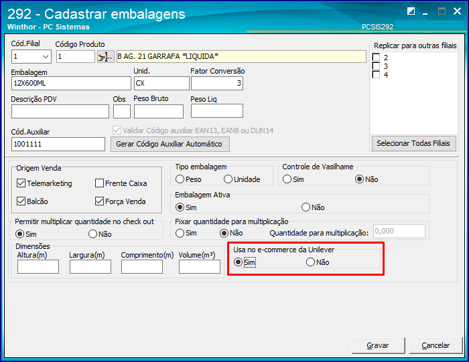Select Não for multiplicar quantidade no check out
The image size is (469, 362).
pyautogui.click(x=92, y=234)
